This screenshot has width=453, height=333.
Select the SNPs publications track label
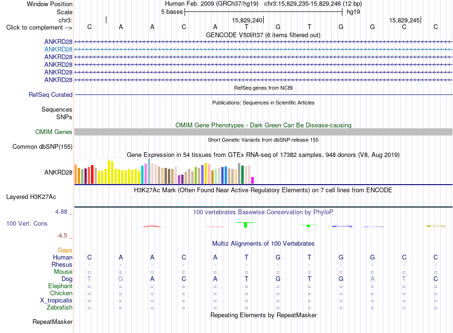coord(64,117)
